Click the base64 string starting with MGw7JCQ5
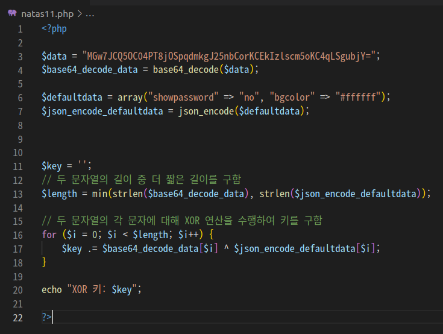This screenshot has width=443, height=334. pos(228,56)
